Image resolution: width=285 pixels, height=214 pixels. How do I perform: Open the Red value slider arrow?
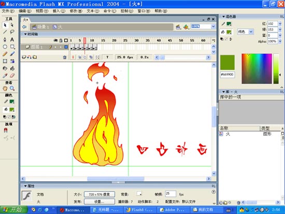(x=280, y=24)
